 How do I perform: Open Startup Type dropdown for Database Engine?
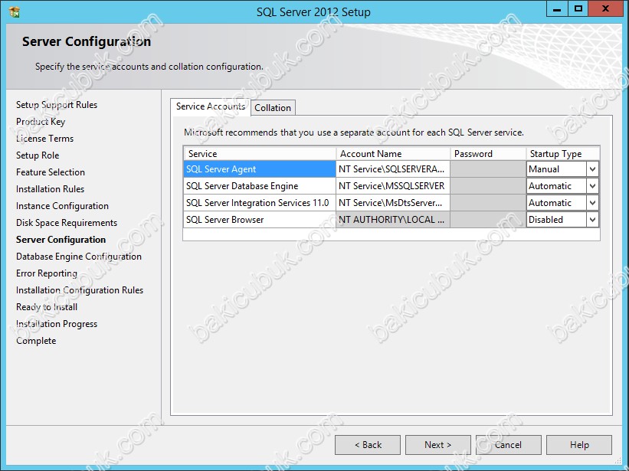592,186
